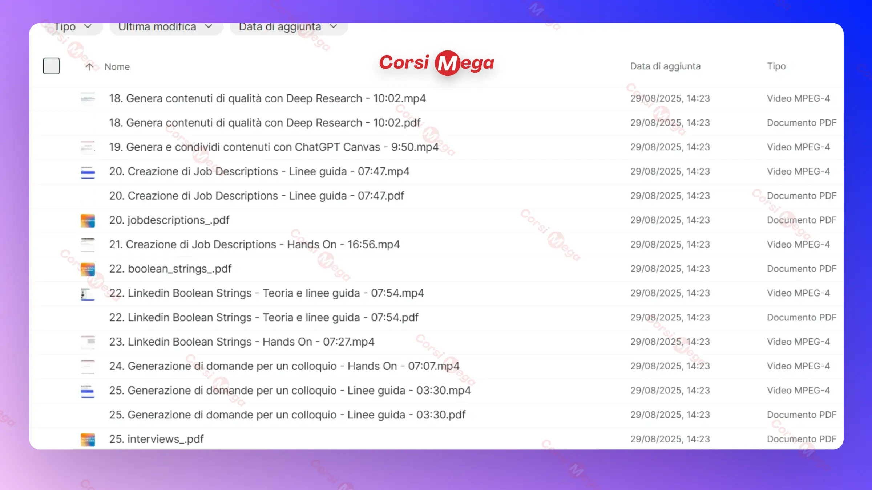Click the colorful 20. jobdescriptions_.pdf icon
872x490 pixels.
coord(88,220)
